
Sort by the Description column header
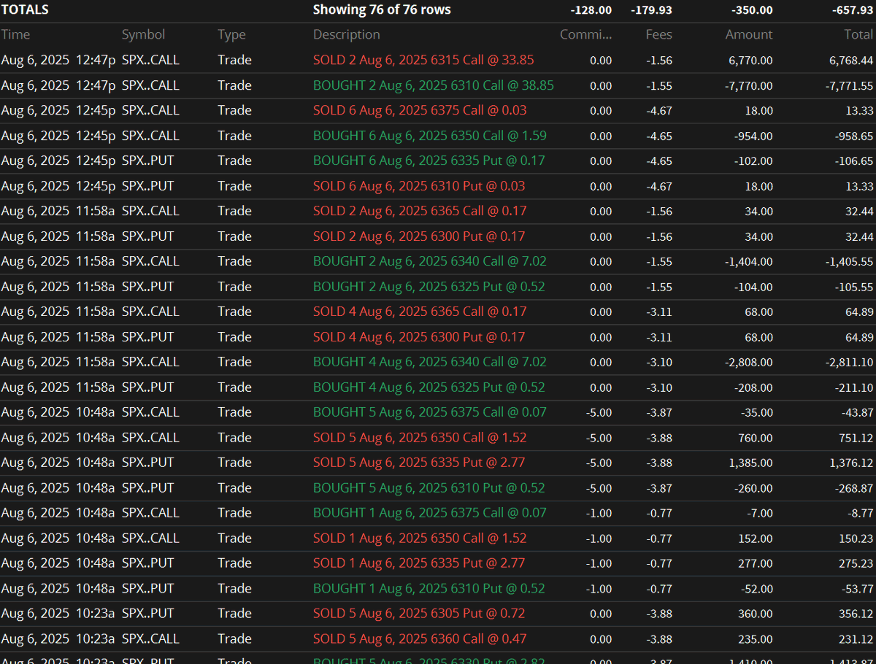pos(346,34)
